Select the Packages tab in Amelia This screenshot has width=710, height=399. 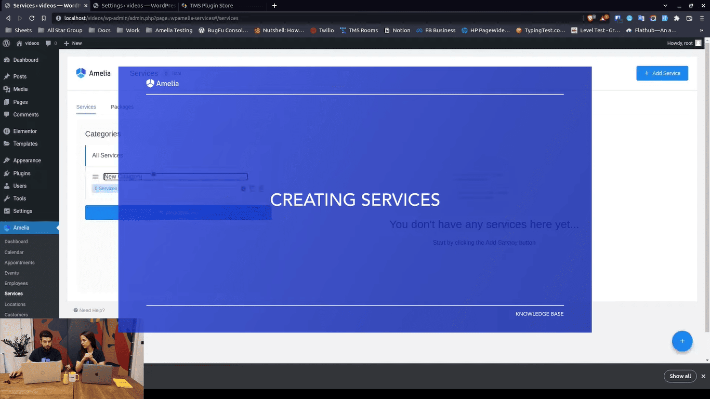pyautogui.click(x=122, y=107)
